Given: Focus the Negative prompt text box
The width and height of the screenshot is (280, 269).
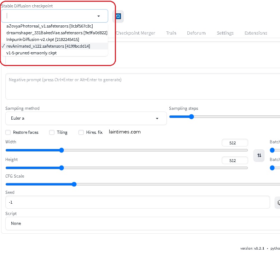Looking at the screenshot, I should (143, 86).
